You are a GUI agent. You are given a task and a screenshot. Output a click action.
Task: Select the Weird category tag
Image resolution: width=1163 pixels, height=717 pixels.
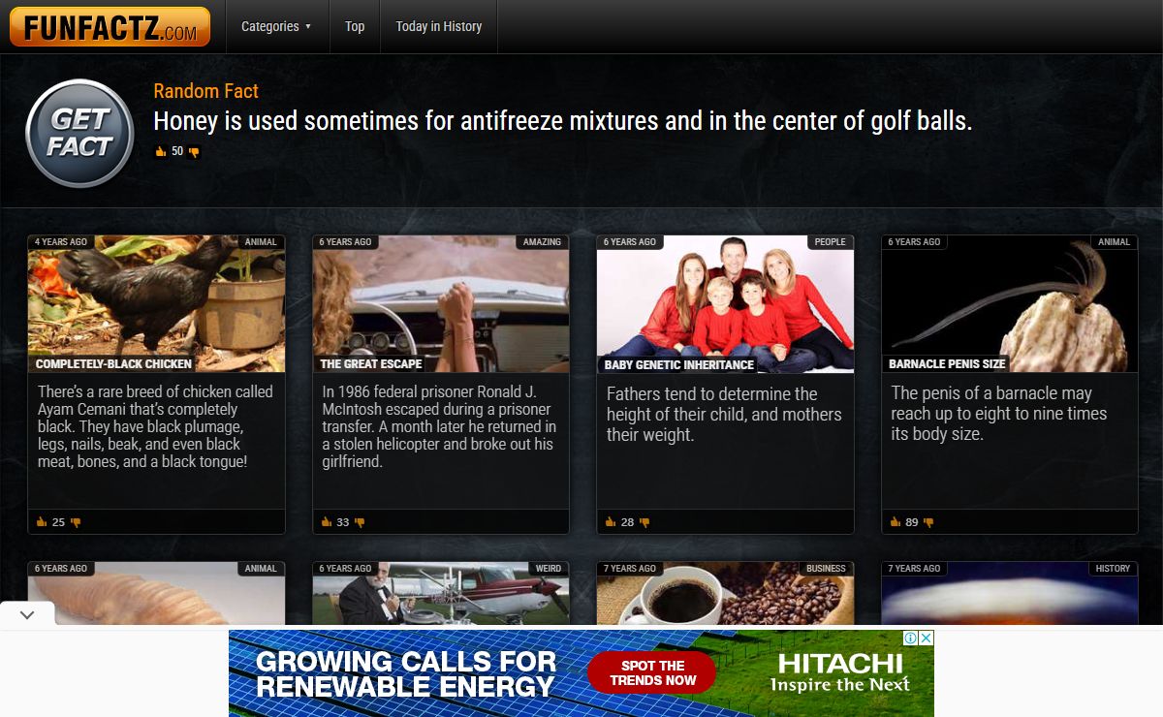(549, 569)
